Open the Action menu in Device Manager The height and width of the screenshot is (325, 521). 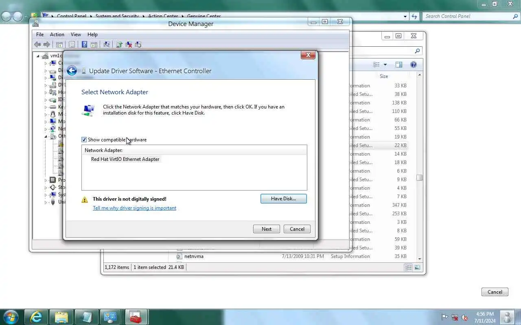[x=57, y=35]
